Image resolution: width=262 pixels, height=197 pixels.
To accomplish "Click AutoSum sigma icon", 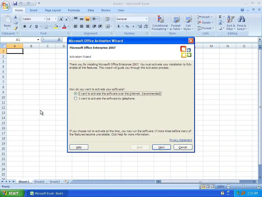I will [x=220, y=17].
